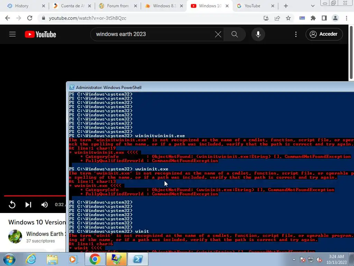This screenshot has width=354, height=266.
Task: Select the active Windows 10 YouTube tab
Action: (x=210, y=6)
